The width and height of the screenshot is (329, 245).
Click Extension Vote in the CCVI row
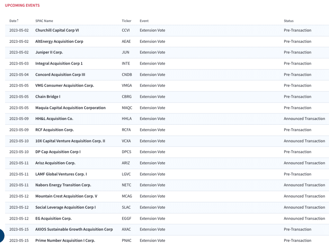tap(153, 30)
